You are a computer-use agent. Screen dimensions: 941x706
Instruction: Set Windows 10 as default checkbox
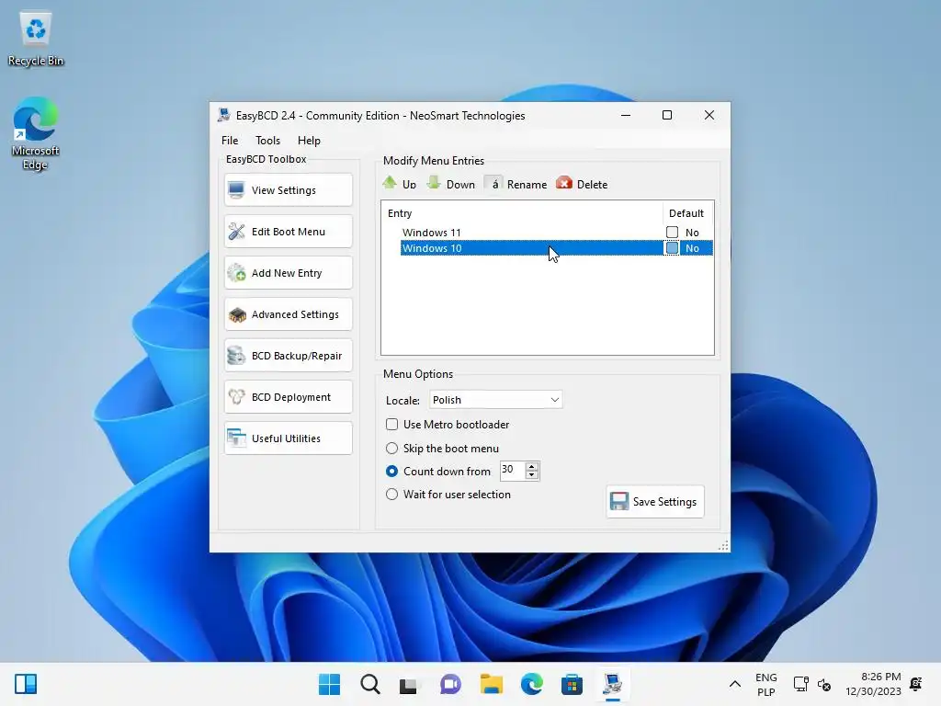click(672, 248)
